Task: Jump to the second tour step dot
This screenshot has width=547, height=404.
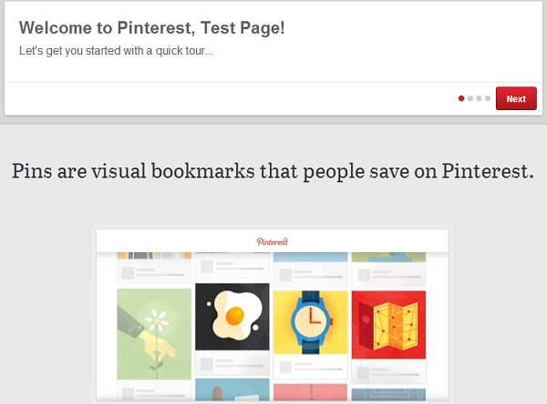Action: pyautogui.click(x=470, y=98)
